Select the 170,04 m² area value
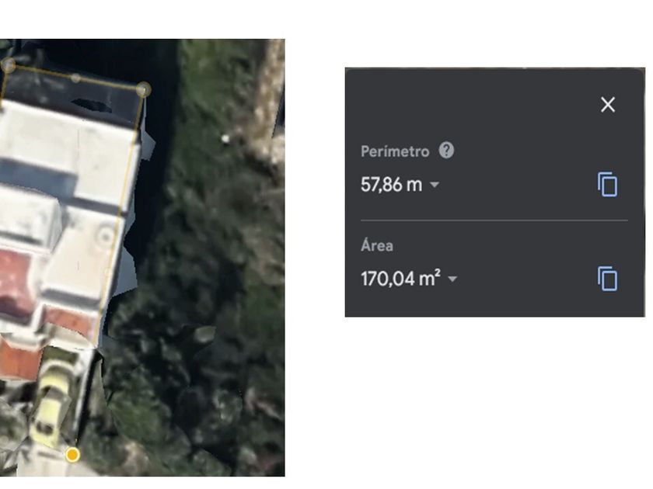 [400, 278]
